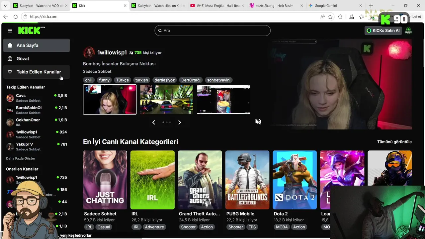
Task: Open YakupTV channel in followed list
Action: [x=37, y=147]
